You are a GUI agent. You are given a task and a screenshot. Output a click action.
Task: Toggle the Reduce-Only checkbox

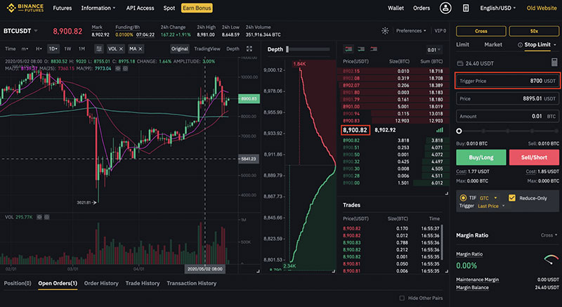click(511, 198)
